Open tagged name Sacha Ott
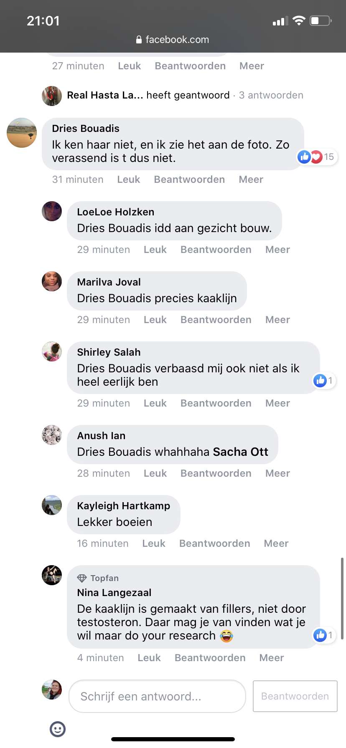Image resolution: width=346 pixels, height=748 pixels. 241,452
